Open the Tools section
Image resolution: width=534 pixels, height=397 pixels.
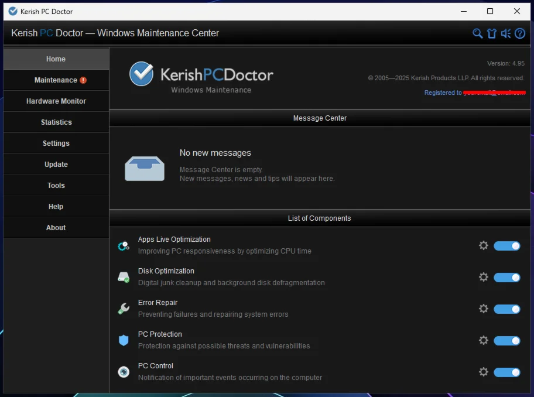pyautogui.click(x=56, y=186)
